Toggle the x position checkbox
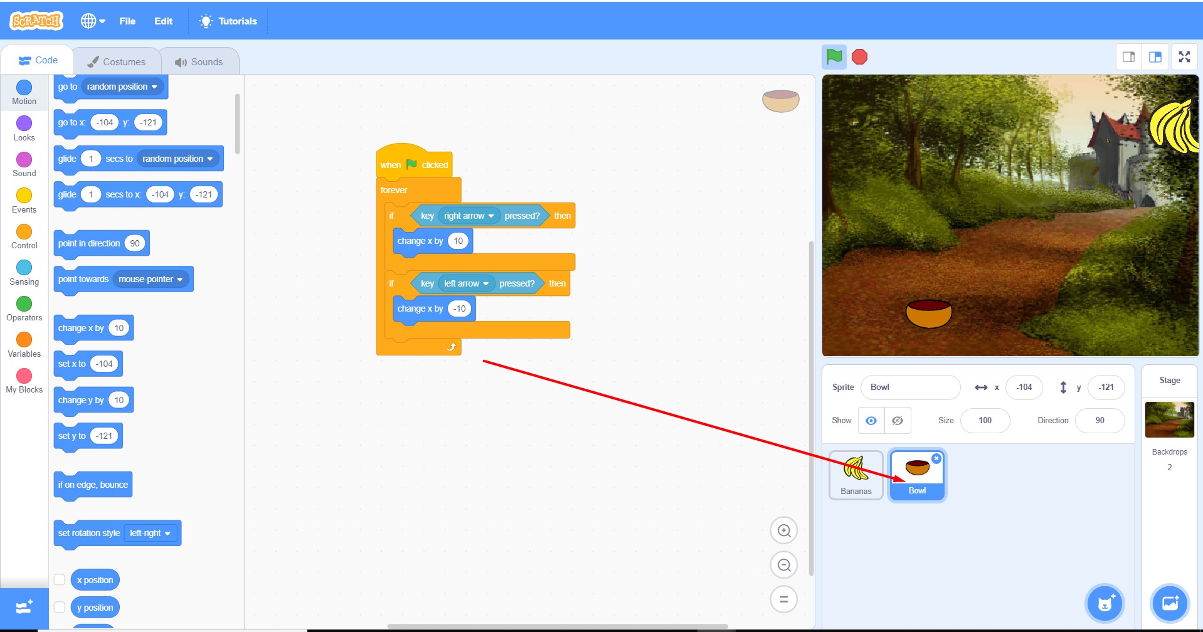Image resolution: width=1203 pixels, height=632 pixels. pyautogui.click(x=60, y=580)
